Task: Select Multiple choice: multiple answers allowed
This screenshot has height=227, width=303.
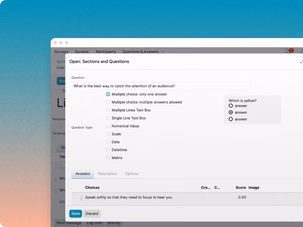Action: (x=108, y=102)
